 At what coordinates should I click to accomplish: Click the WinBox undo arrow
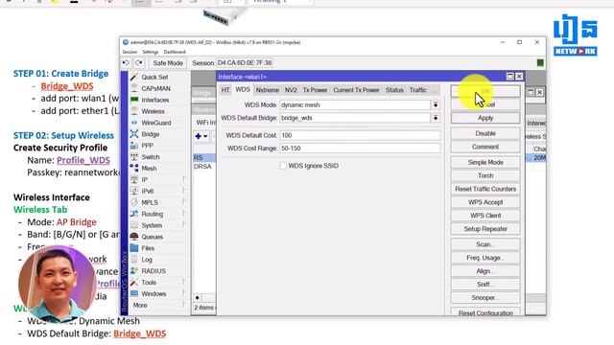tap(126, 62)
